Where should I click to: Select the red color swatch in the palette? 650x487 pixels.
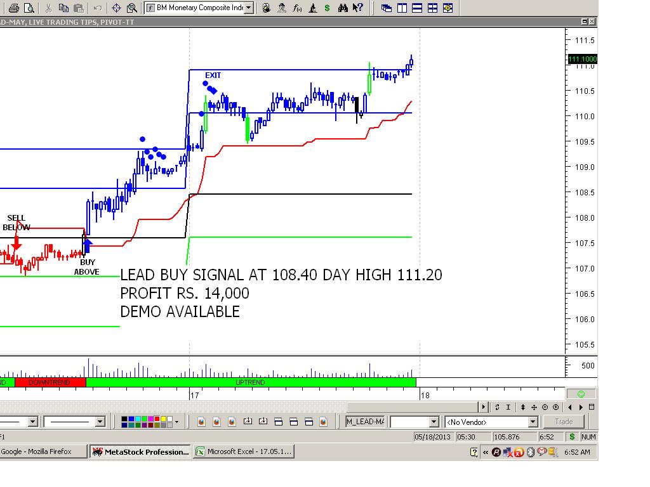click(157, 419)
